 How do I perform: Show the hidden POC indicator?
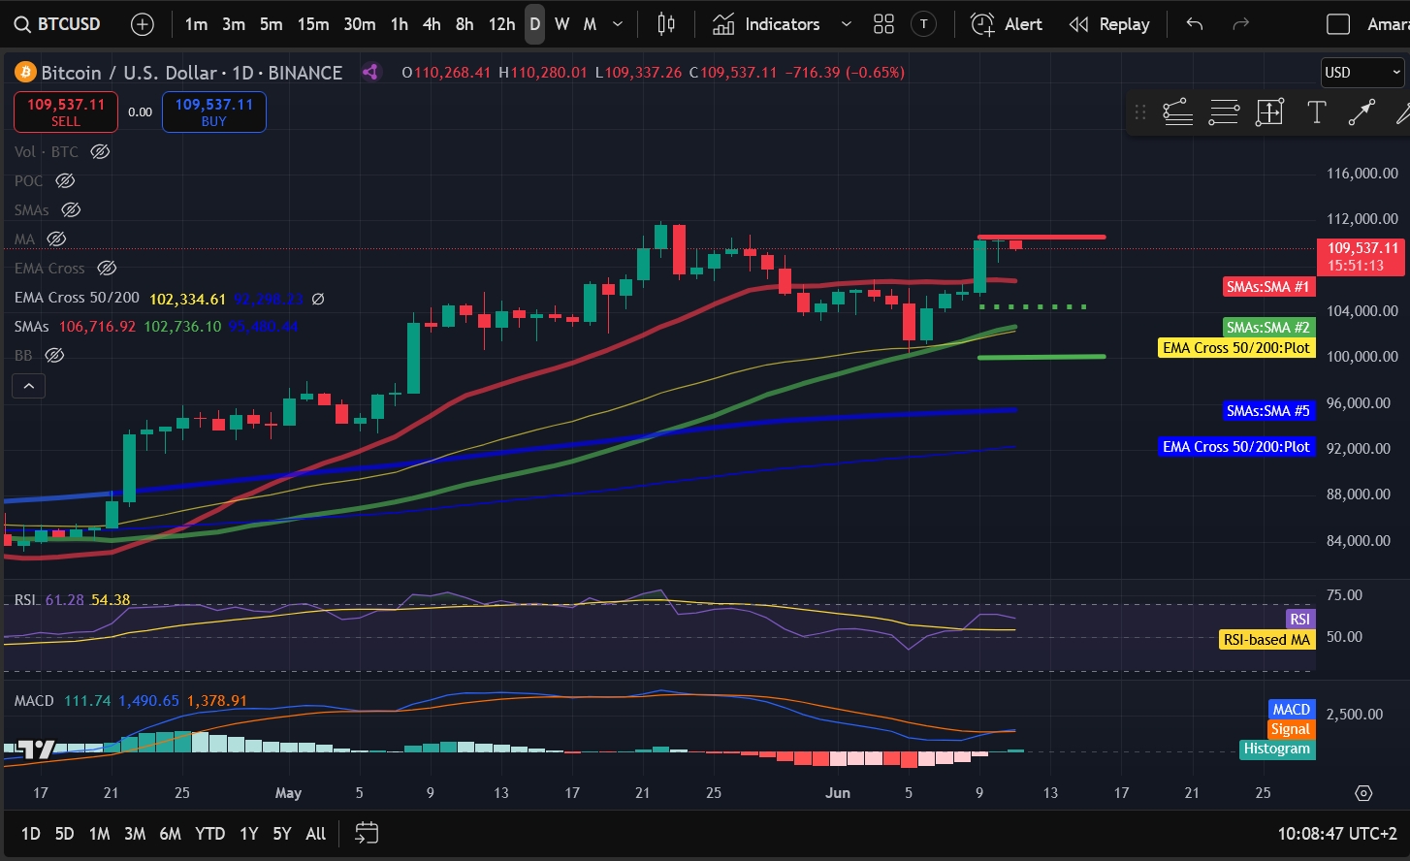click(65, 180)
